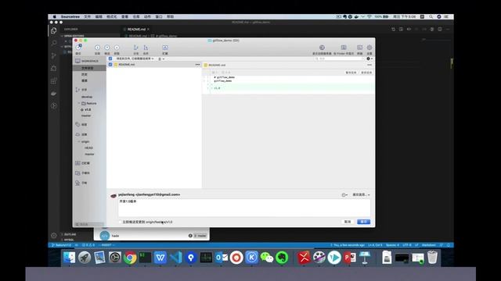Open the diff pane README.md ellipsis menu
This screenshot has width=501, height=281.
point(369,65)
